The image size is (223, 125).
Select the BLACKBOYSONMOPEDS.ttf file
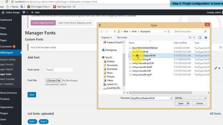[145, 48]
